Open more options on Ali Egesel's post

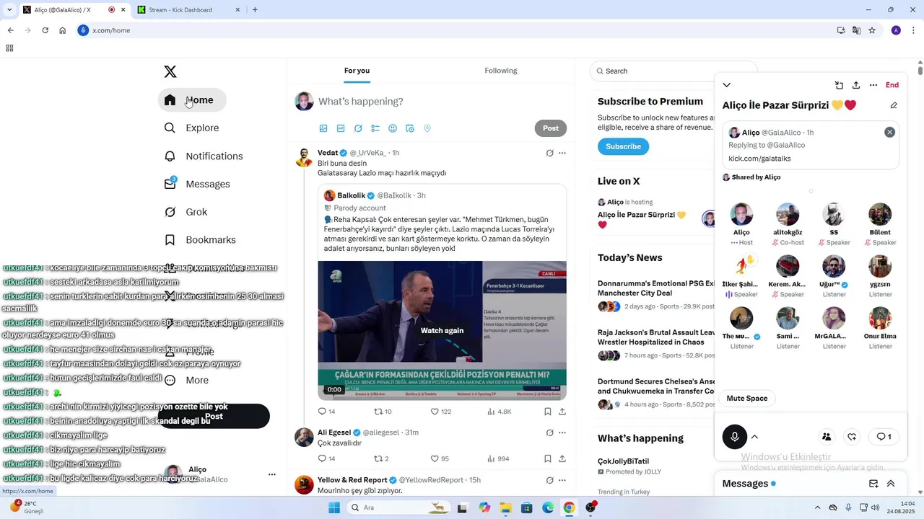562,432
